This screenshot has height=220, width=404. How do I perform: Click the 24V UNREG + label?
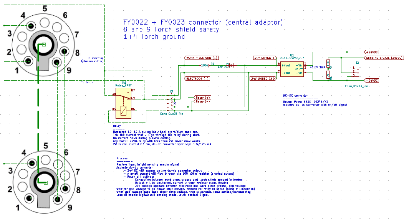coord(265,58)
